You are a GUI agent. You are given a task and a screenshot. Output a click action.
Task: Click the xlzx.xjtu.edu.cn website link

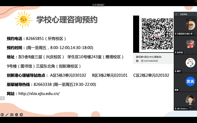pyautogui.click(x=39, y=94)
